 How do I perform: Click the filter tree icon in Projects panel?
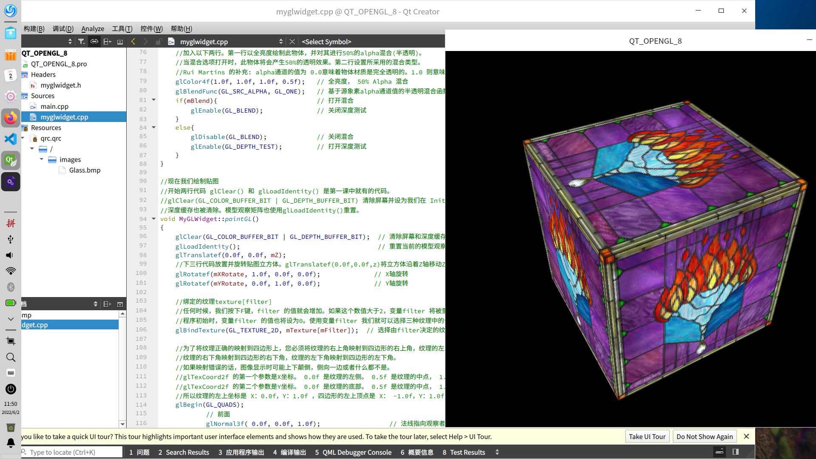pyautogui.click(x=81, y=42)
